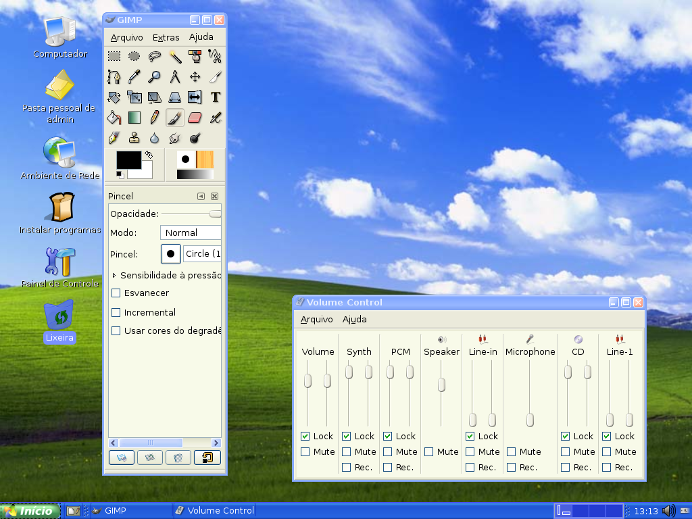This screenshot has height=519, width=692.
Task: Pick the Scale tool
Action: 134,97
